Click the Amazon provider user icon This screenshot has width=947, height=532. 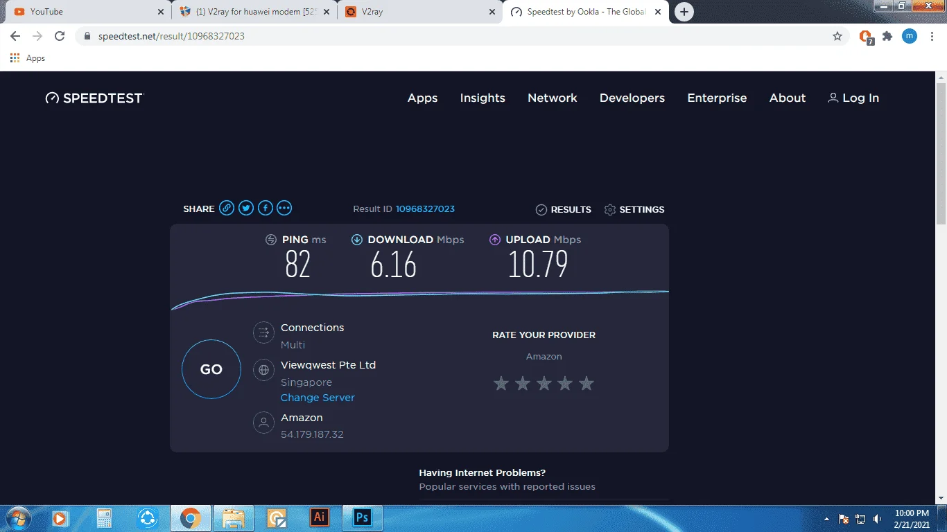[263, 423]
